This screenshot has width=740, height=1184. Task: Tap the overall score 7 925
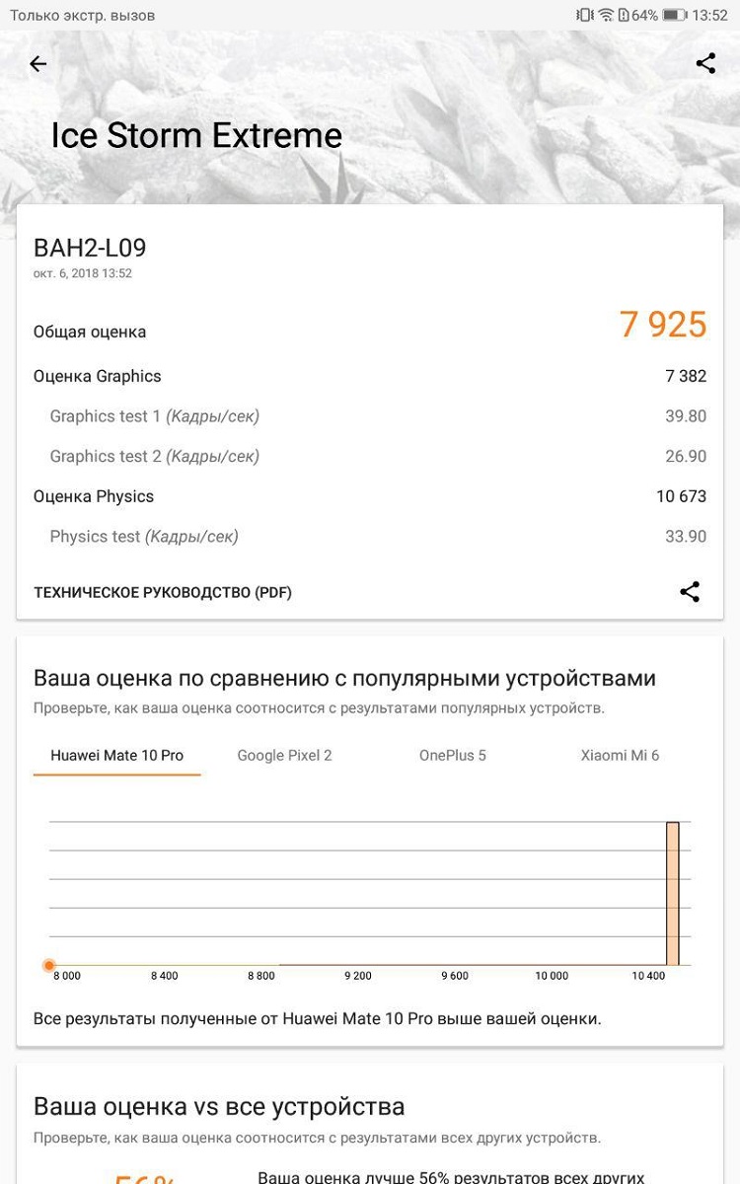[663, 325]
